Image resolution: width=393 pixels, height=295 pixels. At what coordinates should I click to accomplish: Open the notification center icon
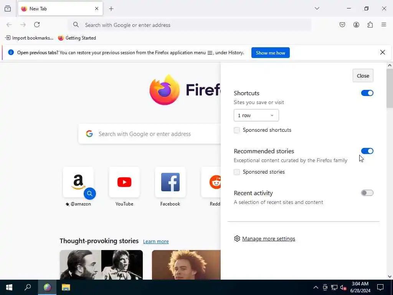coord(380,287)
